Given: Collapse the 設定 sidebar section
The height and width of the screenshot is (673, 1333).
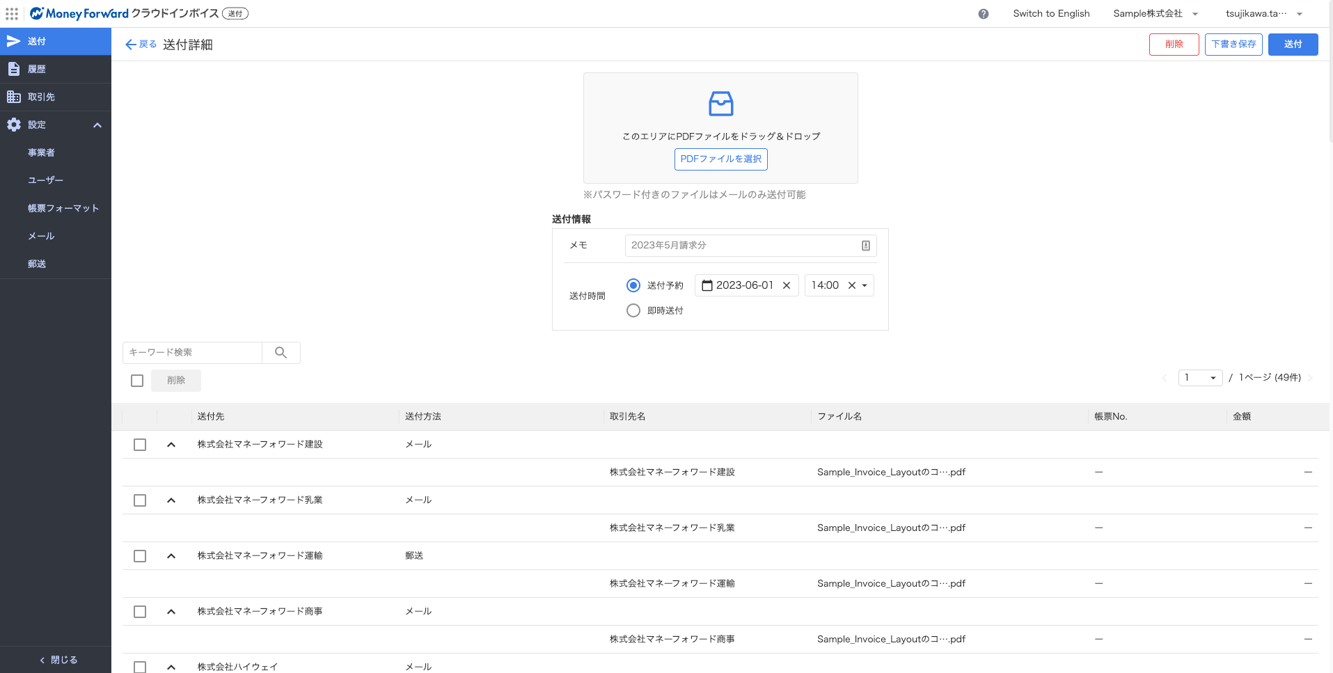Looking at the screenshot, I should click(x=97, y=125).
